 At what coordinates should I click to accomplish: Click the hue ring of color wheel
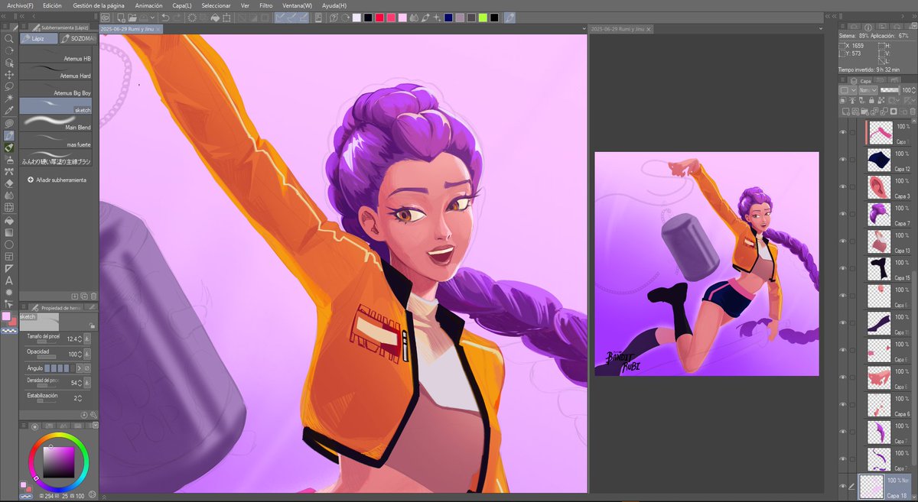[x=59, y=436]
